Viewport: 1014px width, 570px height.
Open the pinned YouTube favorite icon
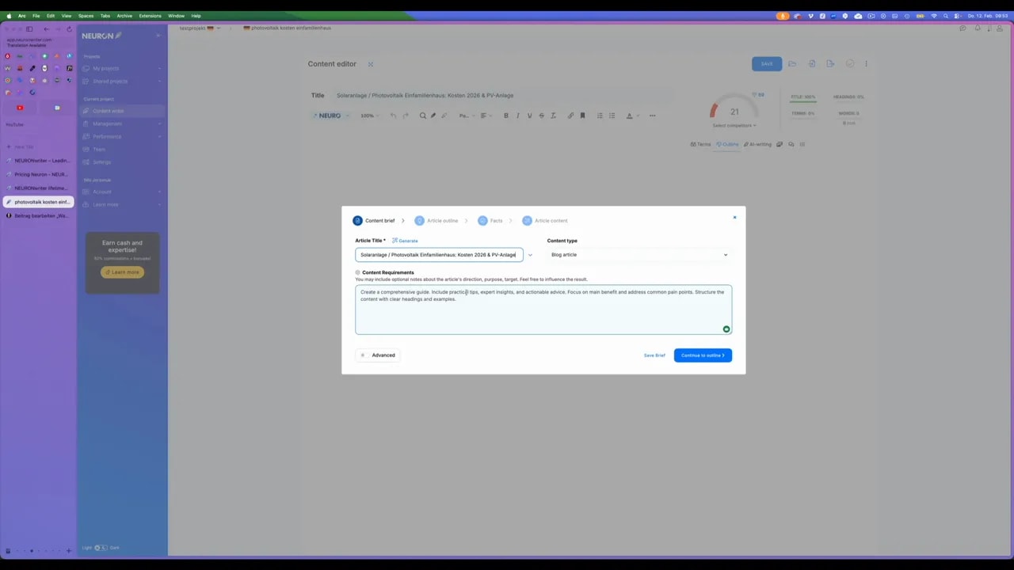click(x=20, y=108)
